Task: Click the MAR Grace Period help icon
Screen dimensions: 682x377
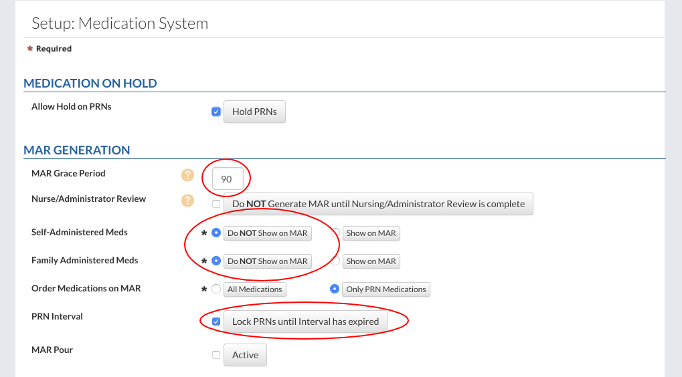Action: (187, 175)
